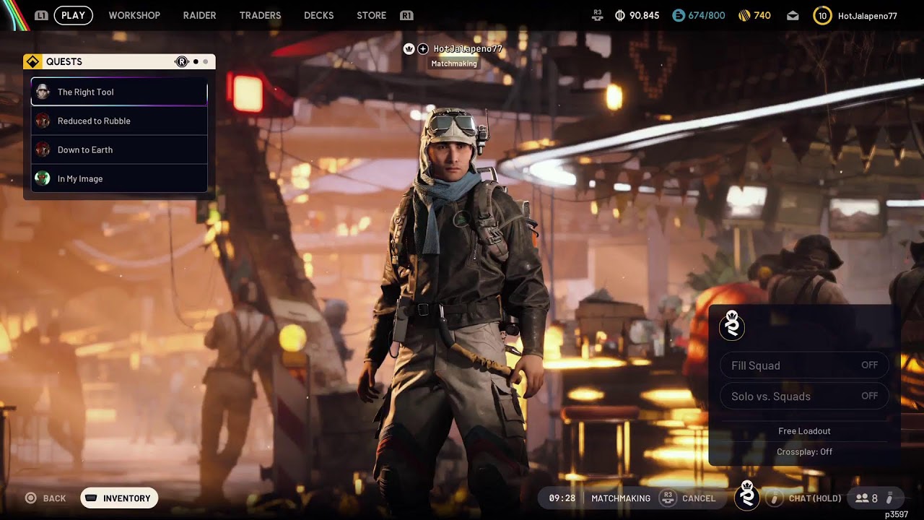
Task: Click the blue stash capacity icon
Action: tap(678, 15)
